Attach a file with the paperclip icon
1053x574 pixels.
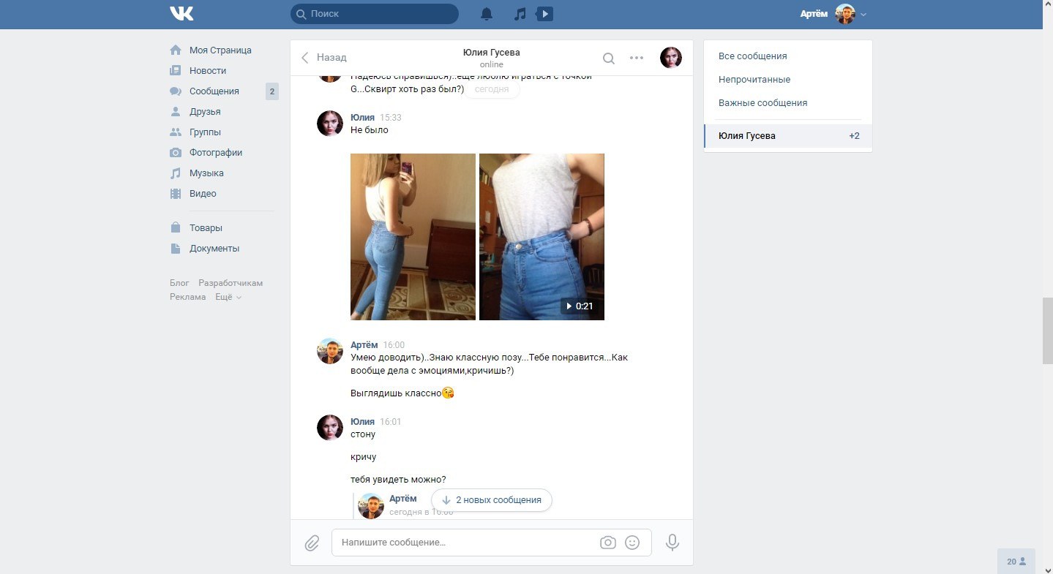point(312,543)
